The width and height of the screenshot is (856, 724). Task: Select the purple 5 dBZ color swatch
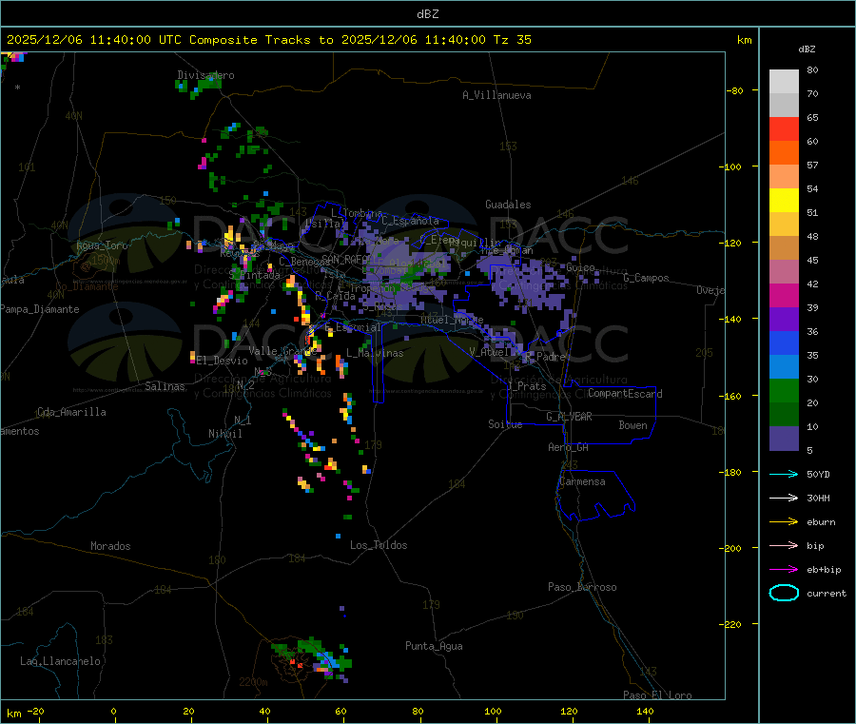point(784,439)
